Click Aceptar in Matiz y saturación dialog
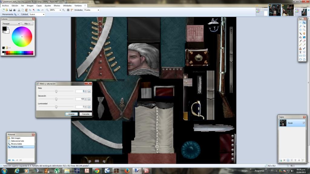 click(x=71, y=114)
